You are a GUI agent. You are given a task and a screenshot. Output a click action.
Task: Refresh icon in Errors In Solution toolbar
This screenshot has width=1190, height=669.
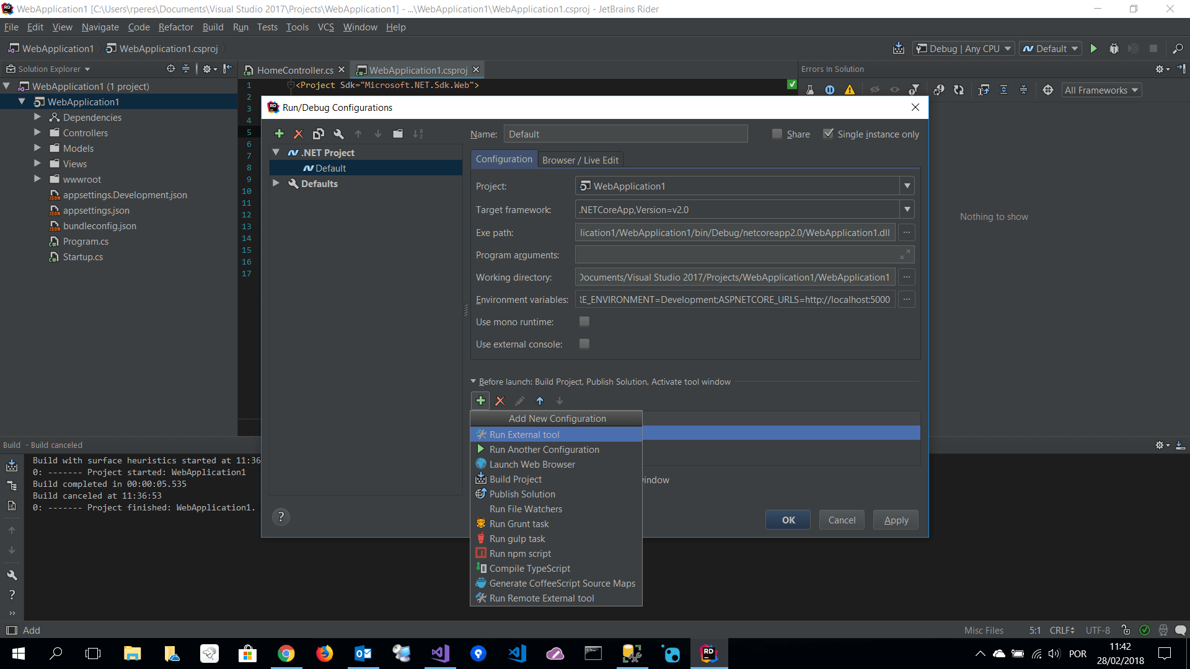[959, 90]
